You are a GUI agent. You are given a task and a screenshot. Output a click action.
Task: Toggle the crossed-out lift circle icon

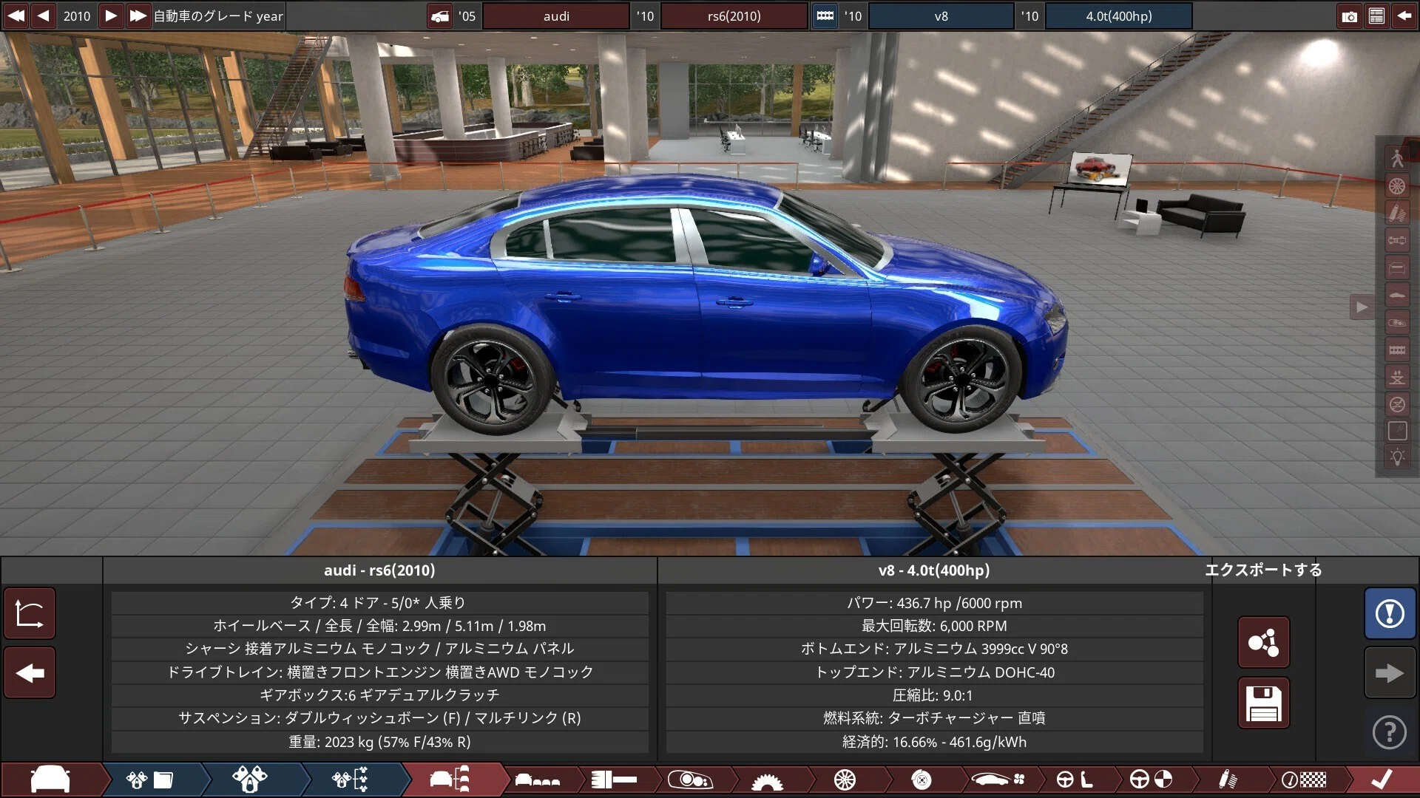pyautogui.click(x=1397, y=404)
